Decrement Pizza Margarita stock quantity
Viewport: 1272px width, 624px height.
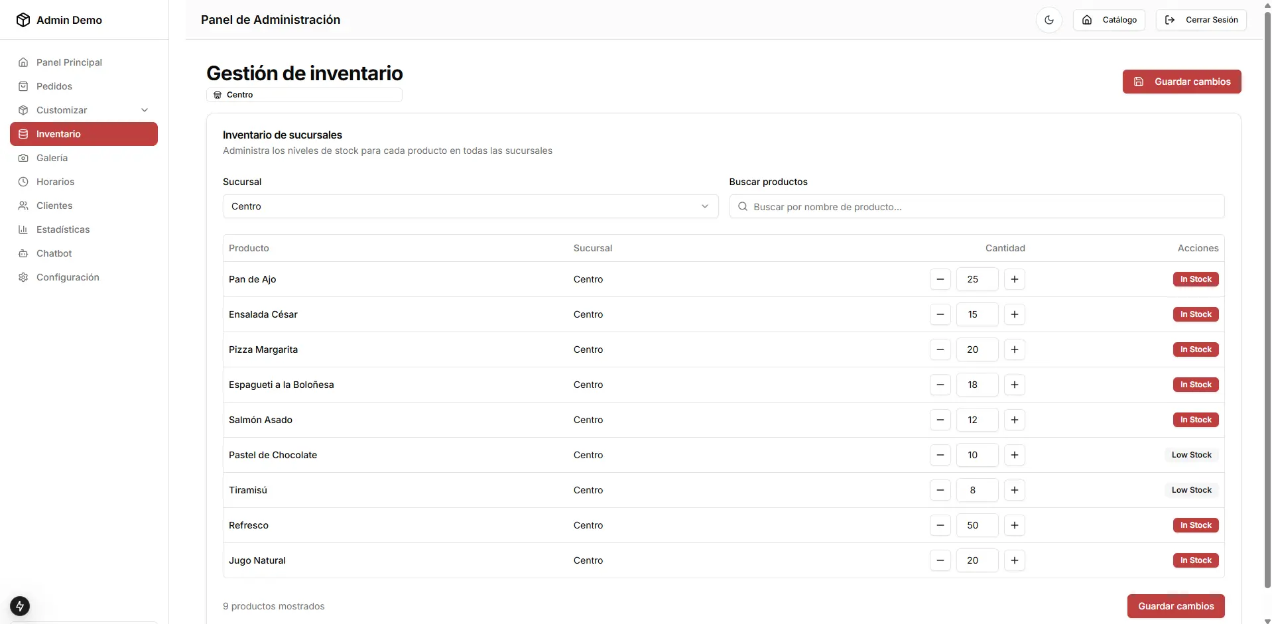click(x=940, y=349)
